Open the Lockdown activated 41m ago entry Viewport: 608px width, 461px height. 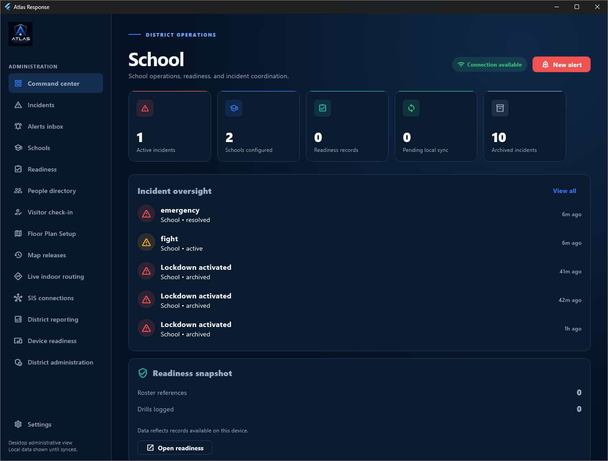tap(360, 272)
